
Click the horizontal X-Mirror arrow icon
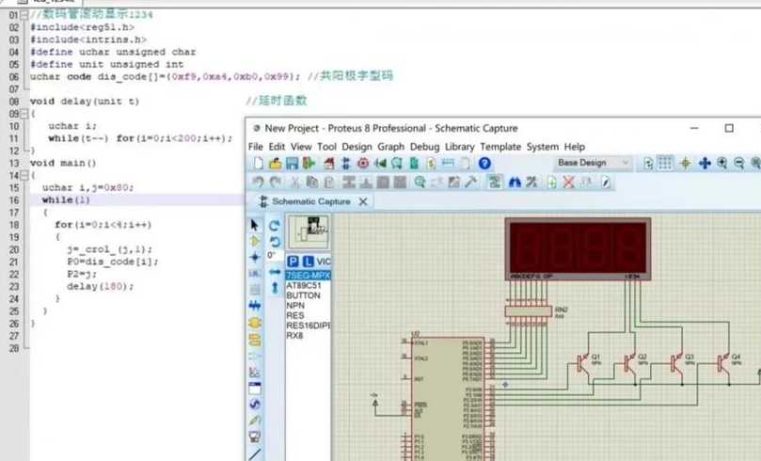[275, 272]
